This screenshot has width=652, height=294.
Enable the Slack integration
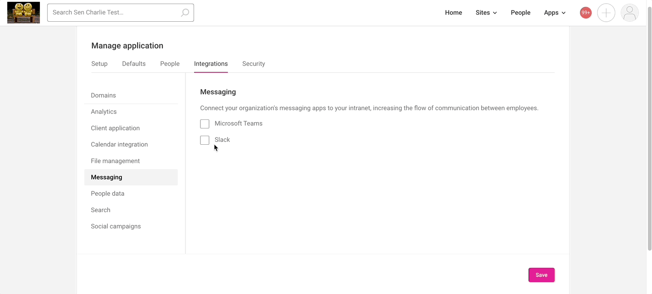coord(204,140)
